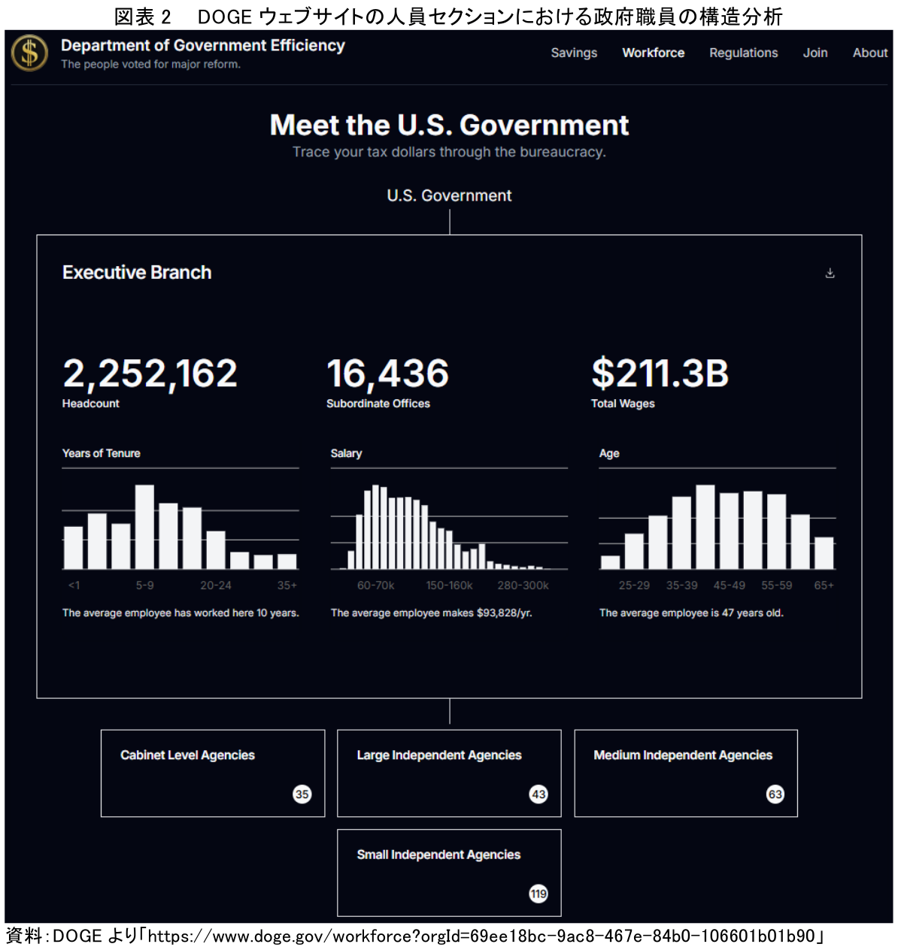Click the tallest bar in Years of Tenure chart
Viewport: 898px width, 950px height.
[x=144, y=527]
